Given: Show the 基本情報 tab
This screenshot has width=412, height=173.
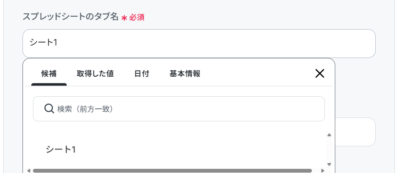Looking at the screenshot, I should click(x=185, y=74).
